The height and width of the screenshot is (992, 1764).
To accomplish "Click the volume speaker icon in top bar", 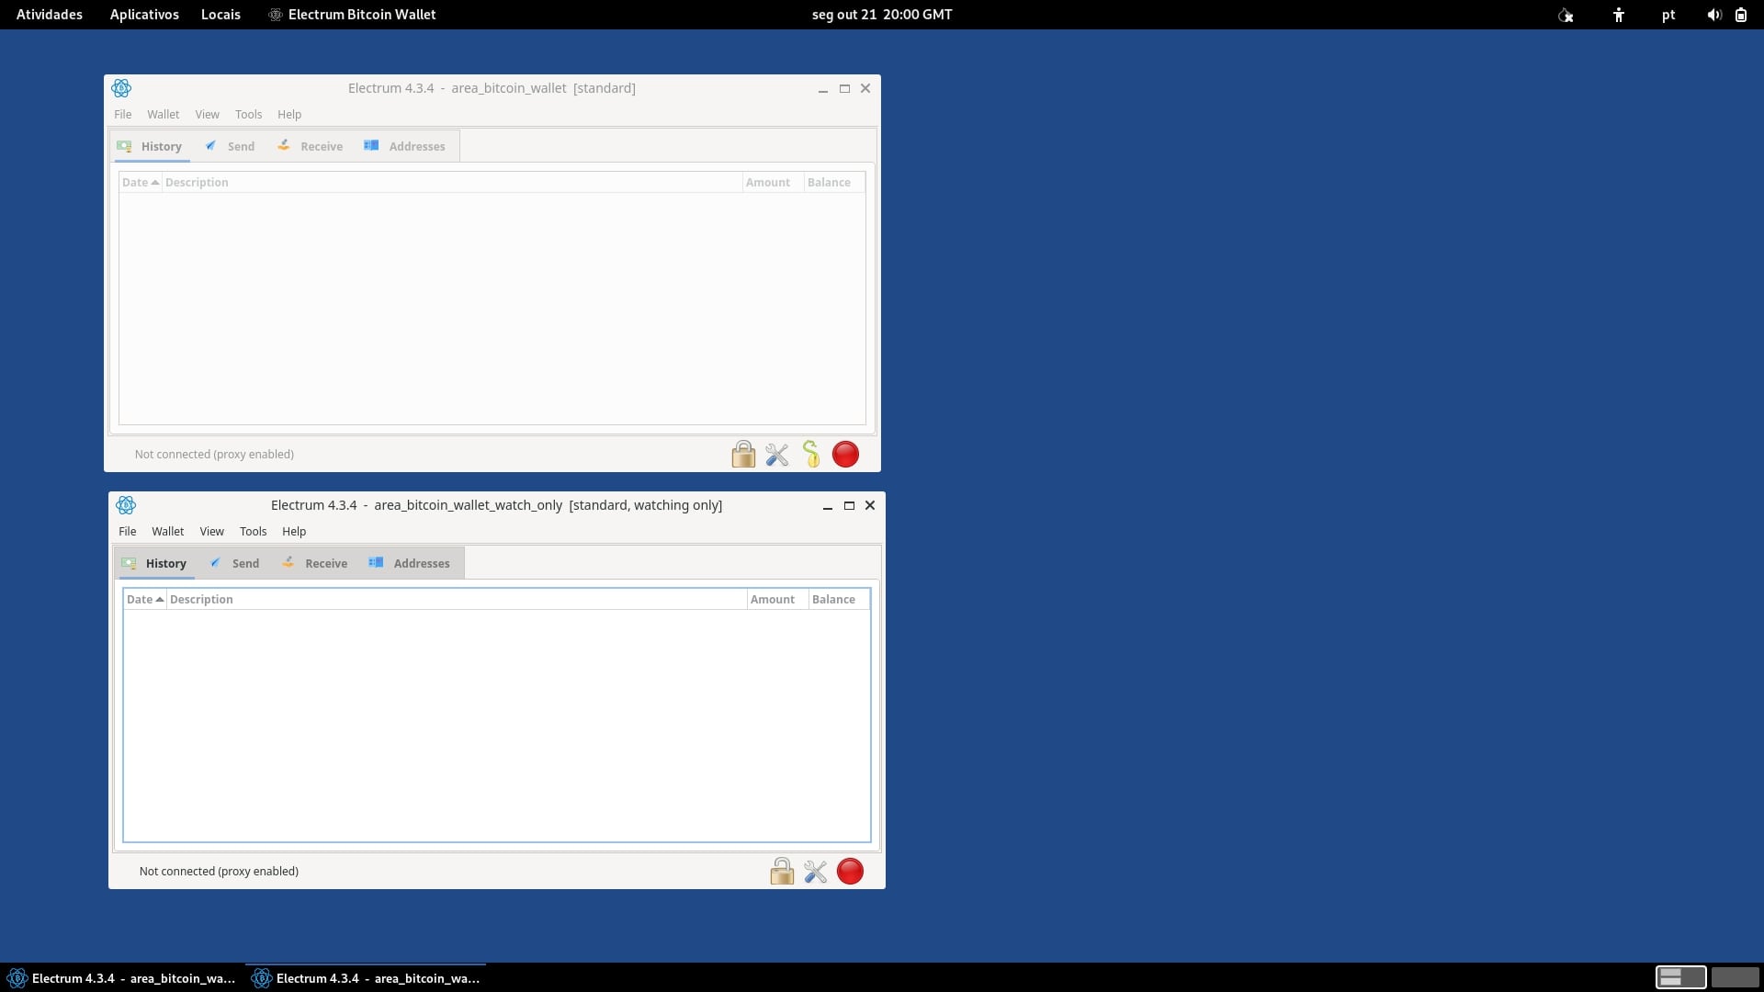I will pos(1713,15).
